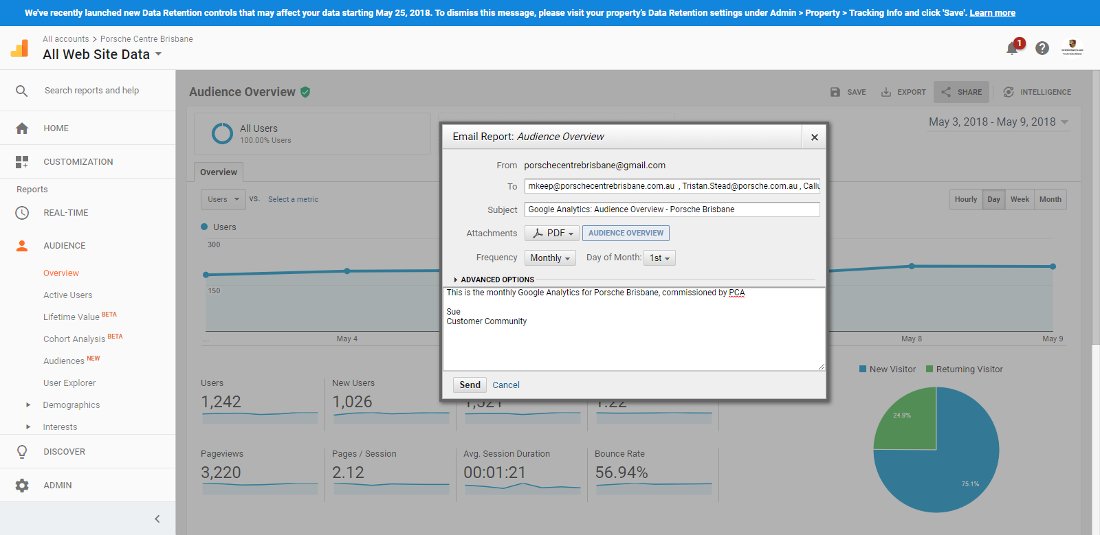The width and height of the screenshot is (1100, 535).
Task: Click the Real-Time clock icon
Action: coord(22,213)
